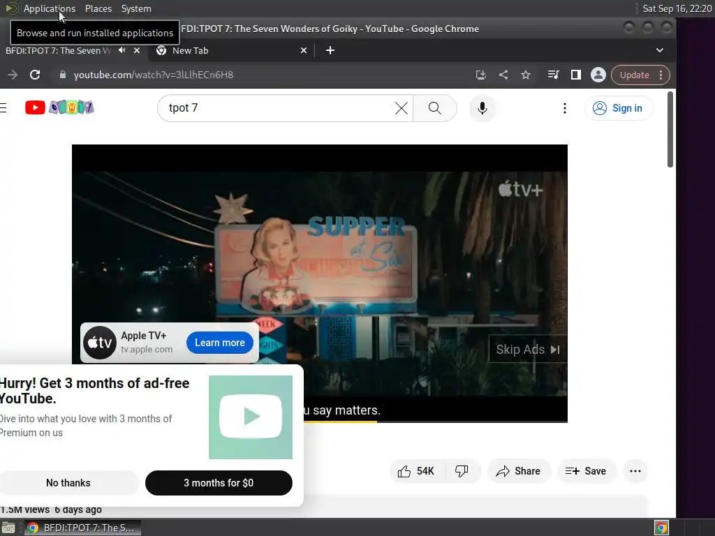Open the Places menu

pos(98,8)
